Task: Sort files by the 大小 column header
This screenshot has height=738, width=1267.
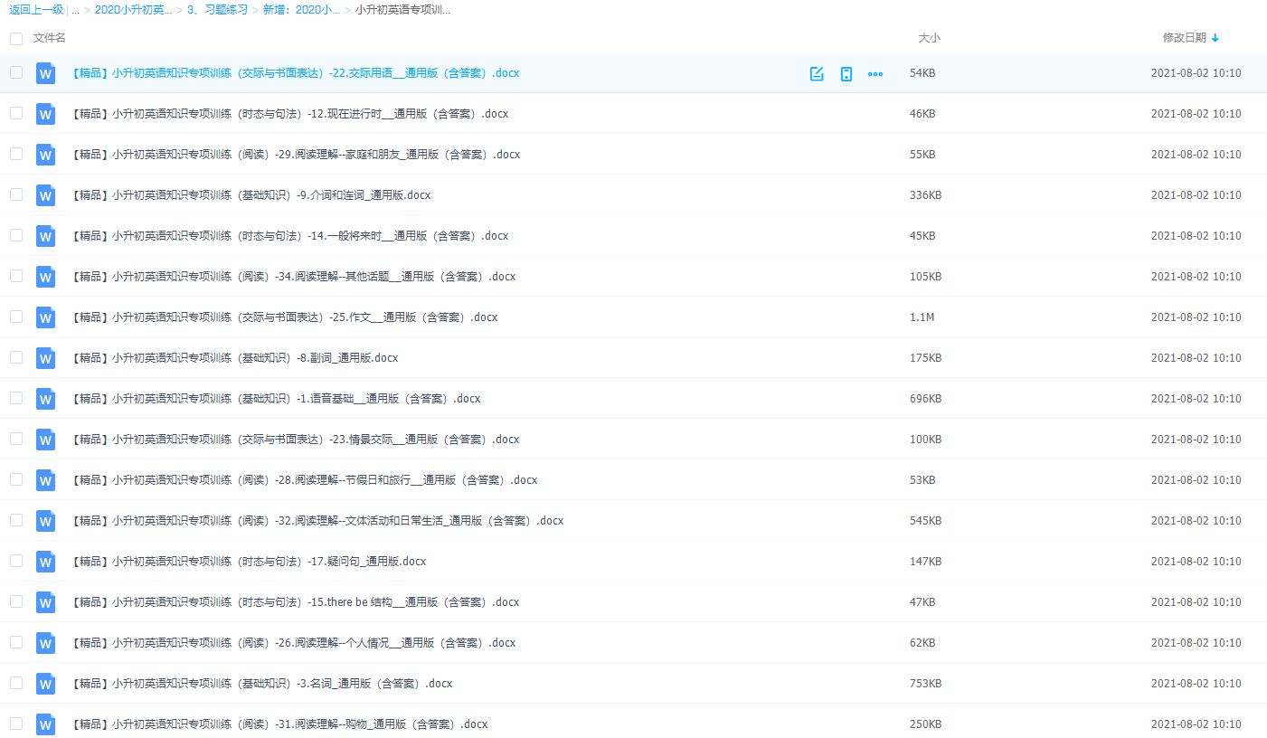Action: coord(929,38)
